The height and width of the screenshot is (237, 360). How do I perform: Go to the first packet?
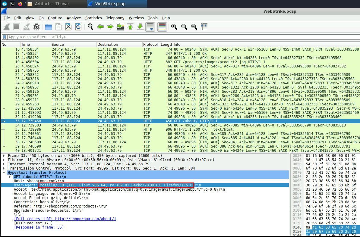(x=130, y=27)
